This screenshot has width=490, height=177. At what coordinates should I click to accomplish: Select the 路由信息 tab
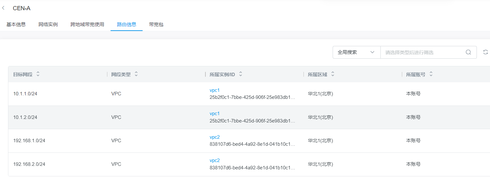pos(127,24)
